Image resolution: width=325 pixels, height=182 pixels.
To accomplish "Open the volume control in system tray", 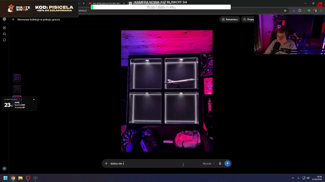I will (308, 178).
